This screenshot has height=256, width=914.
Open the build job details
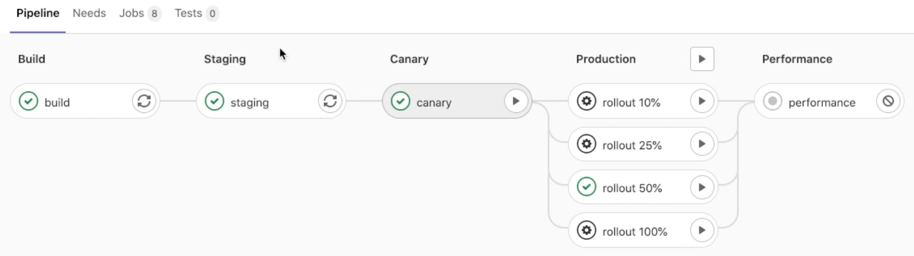57,102
